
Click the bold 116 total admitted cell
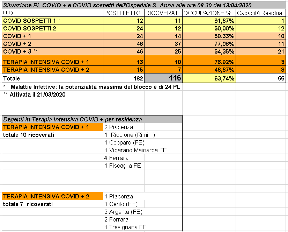(163, 78)
